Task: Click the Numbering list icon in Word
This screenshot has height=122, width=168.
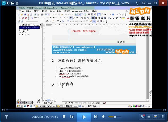Action: [x=110, y=18]
